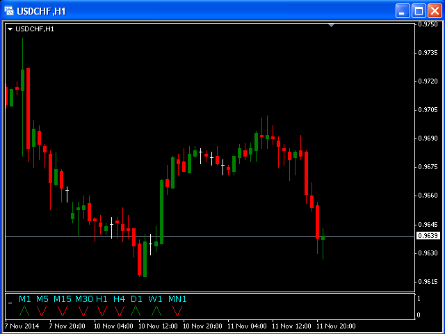This screenshot has height=334, width=445.
Task: Select the MN1 timeframe label in indicator
Action: 177,299
